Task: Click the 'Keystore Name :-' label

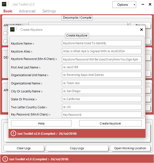Action: point(22,43)
